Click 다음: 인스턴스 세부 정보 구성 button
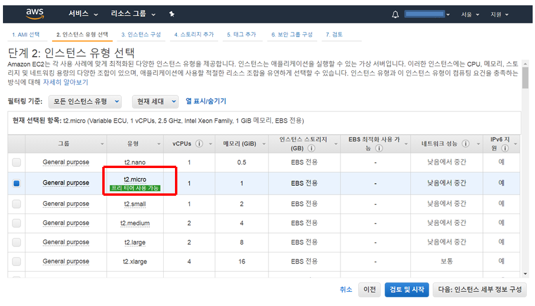Image resolution: width=535 pixels, height=306 pixels. coord(479,289)
